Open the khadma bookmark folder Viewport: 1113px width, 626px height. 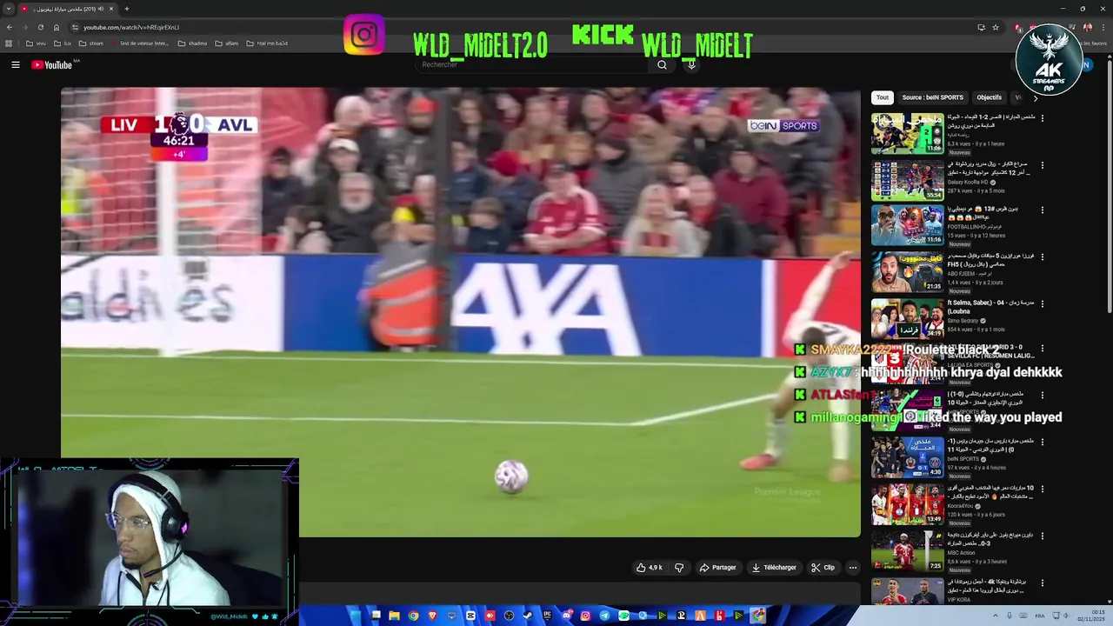click(x=192, y=43)
